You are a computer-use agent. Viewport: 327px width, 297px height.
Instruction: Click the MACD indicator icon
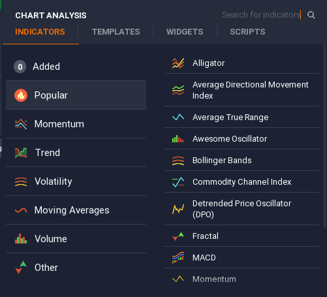click(178, 258)
